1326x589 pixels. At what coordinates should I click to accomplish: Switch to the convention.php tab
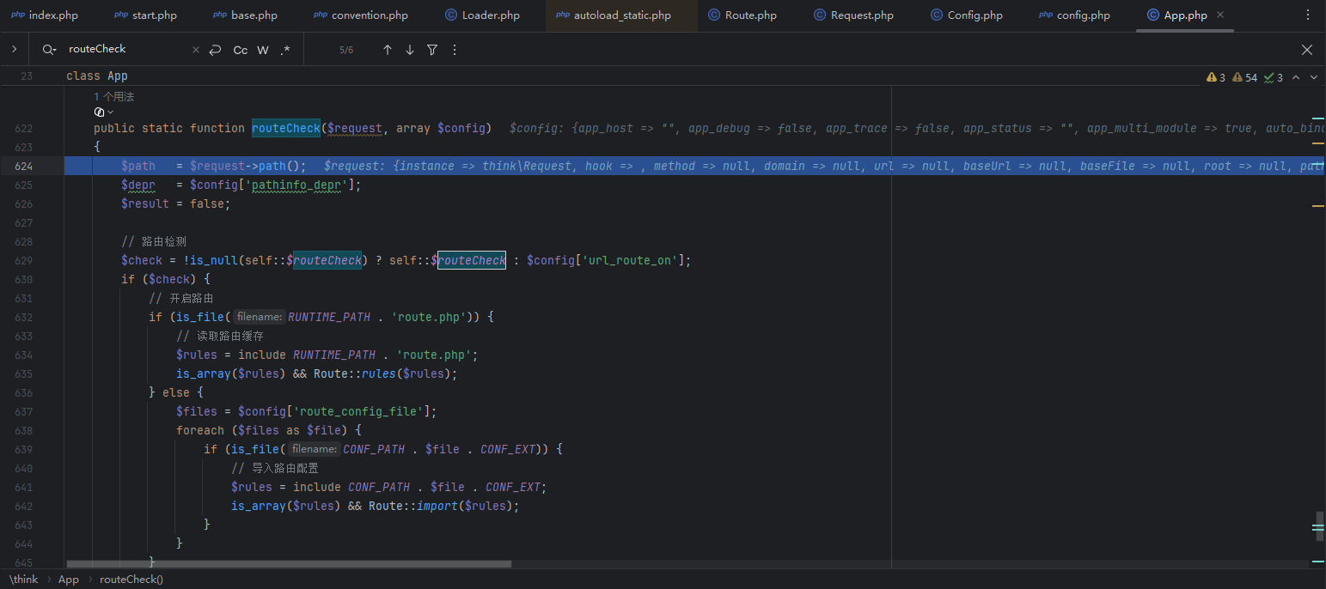[x=361, y=15]
